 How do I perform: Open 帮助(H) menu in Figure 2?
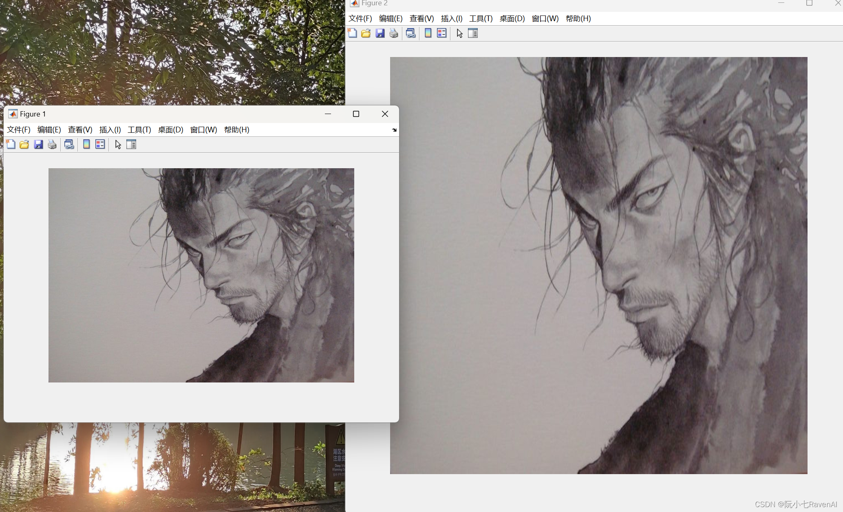coord(578,18)
